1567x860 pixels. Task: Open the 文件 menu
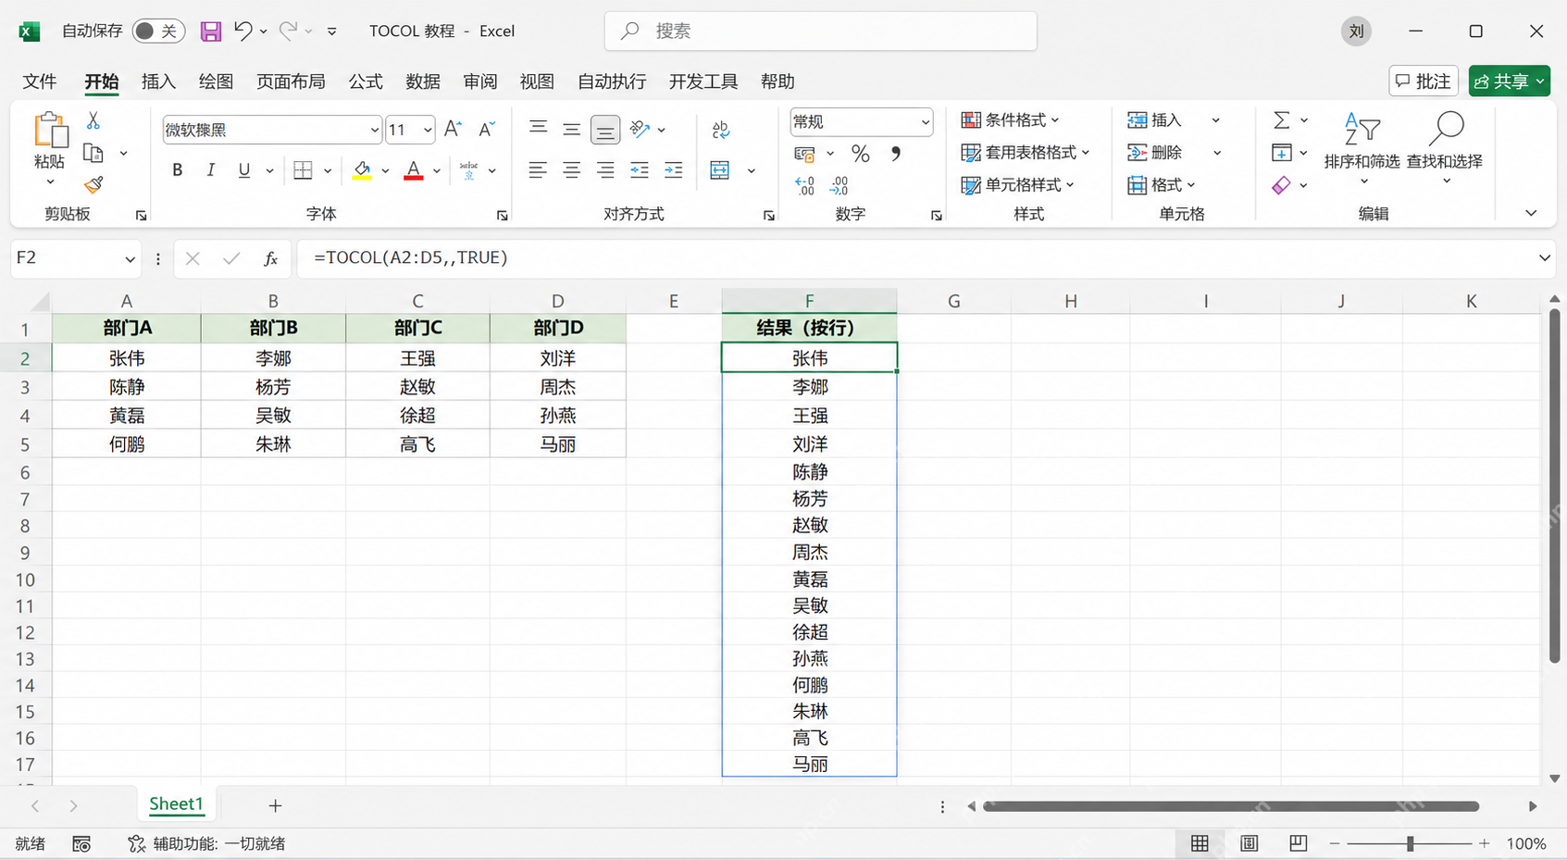[40, 81]
